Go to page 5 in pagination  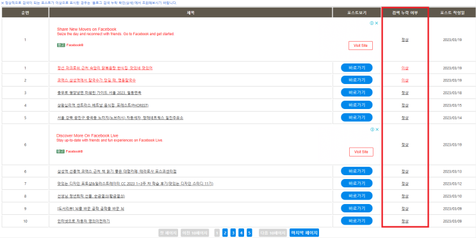click(249, 233)
